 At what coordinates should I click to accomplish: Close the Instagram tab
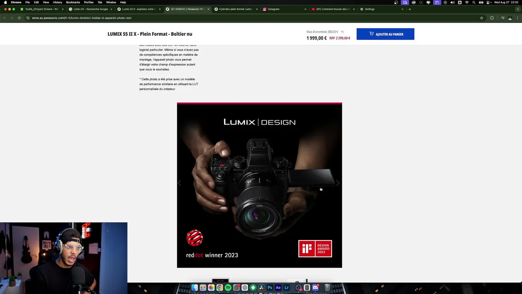coord(305,9)
